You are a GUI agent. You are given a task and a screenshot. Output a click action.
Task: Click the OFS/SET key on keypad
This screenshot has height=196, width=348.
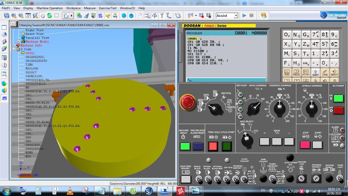tap(306, 73)
